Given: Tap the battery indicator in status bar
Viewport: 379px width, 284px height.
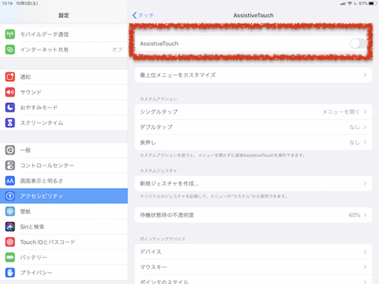Looking at the screenshot, I should (373, 4).
